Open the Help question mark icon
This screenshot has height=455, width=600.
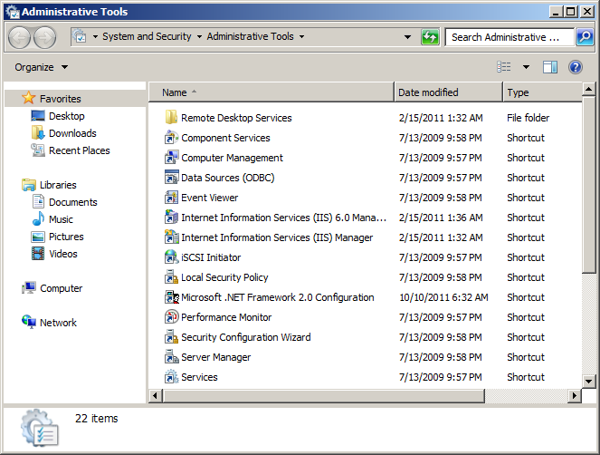(575, 67)
